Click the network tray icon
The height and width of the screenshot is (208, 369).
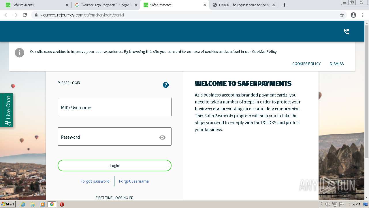click(335, 204)
